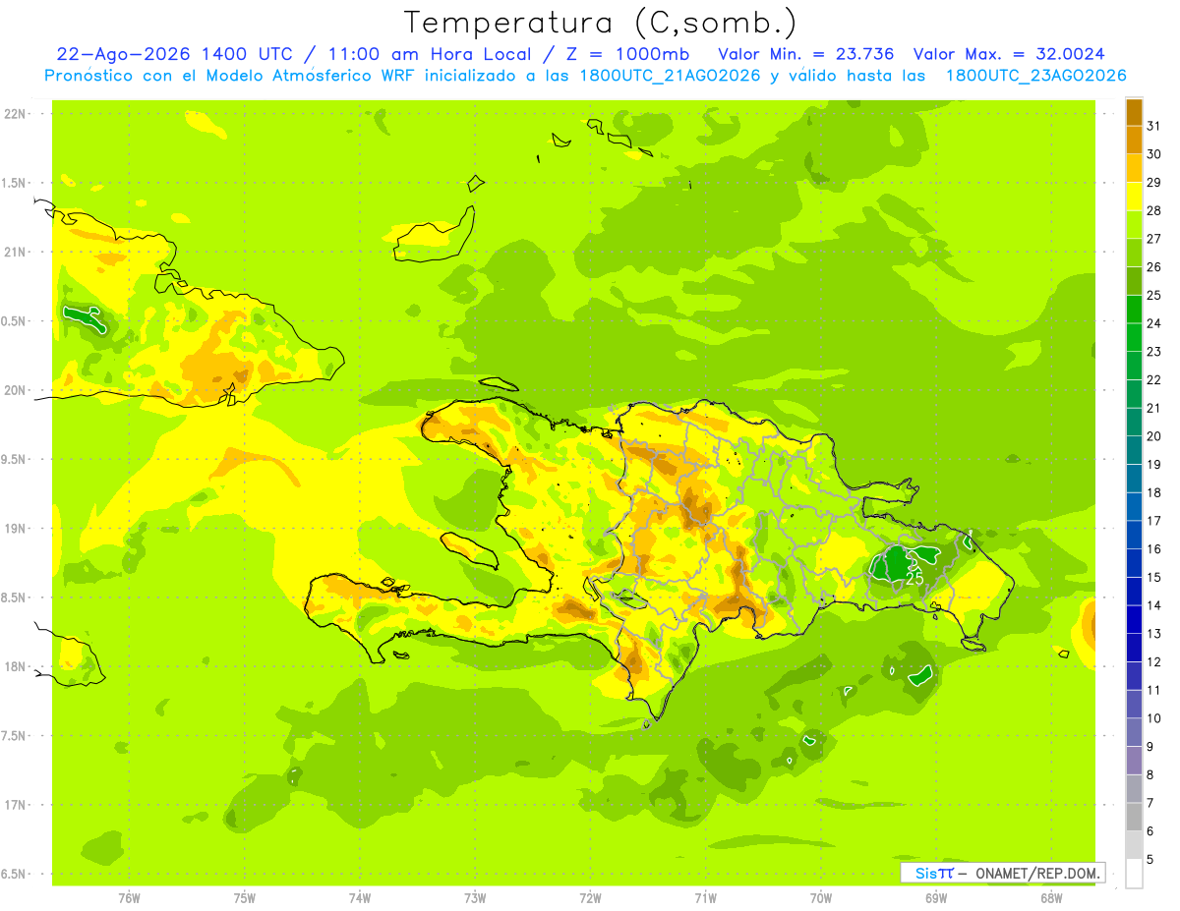Screen dimensions: 1180x911
Task: Click longitude label "73W"
Action: (475, 897)
